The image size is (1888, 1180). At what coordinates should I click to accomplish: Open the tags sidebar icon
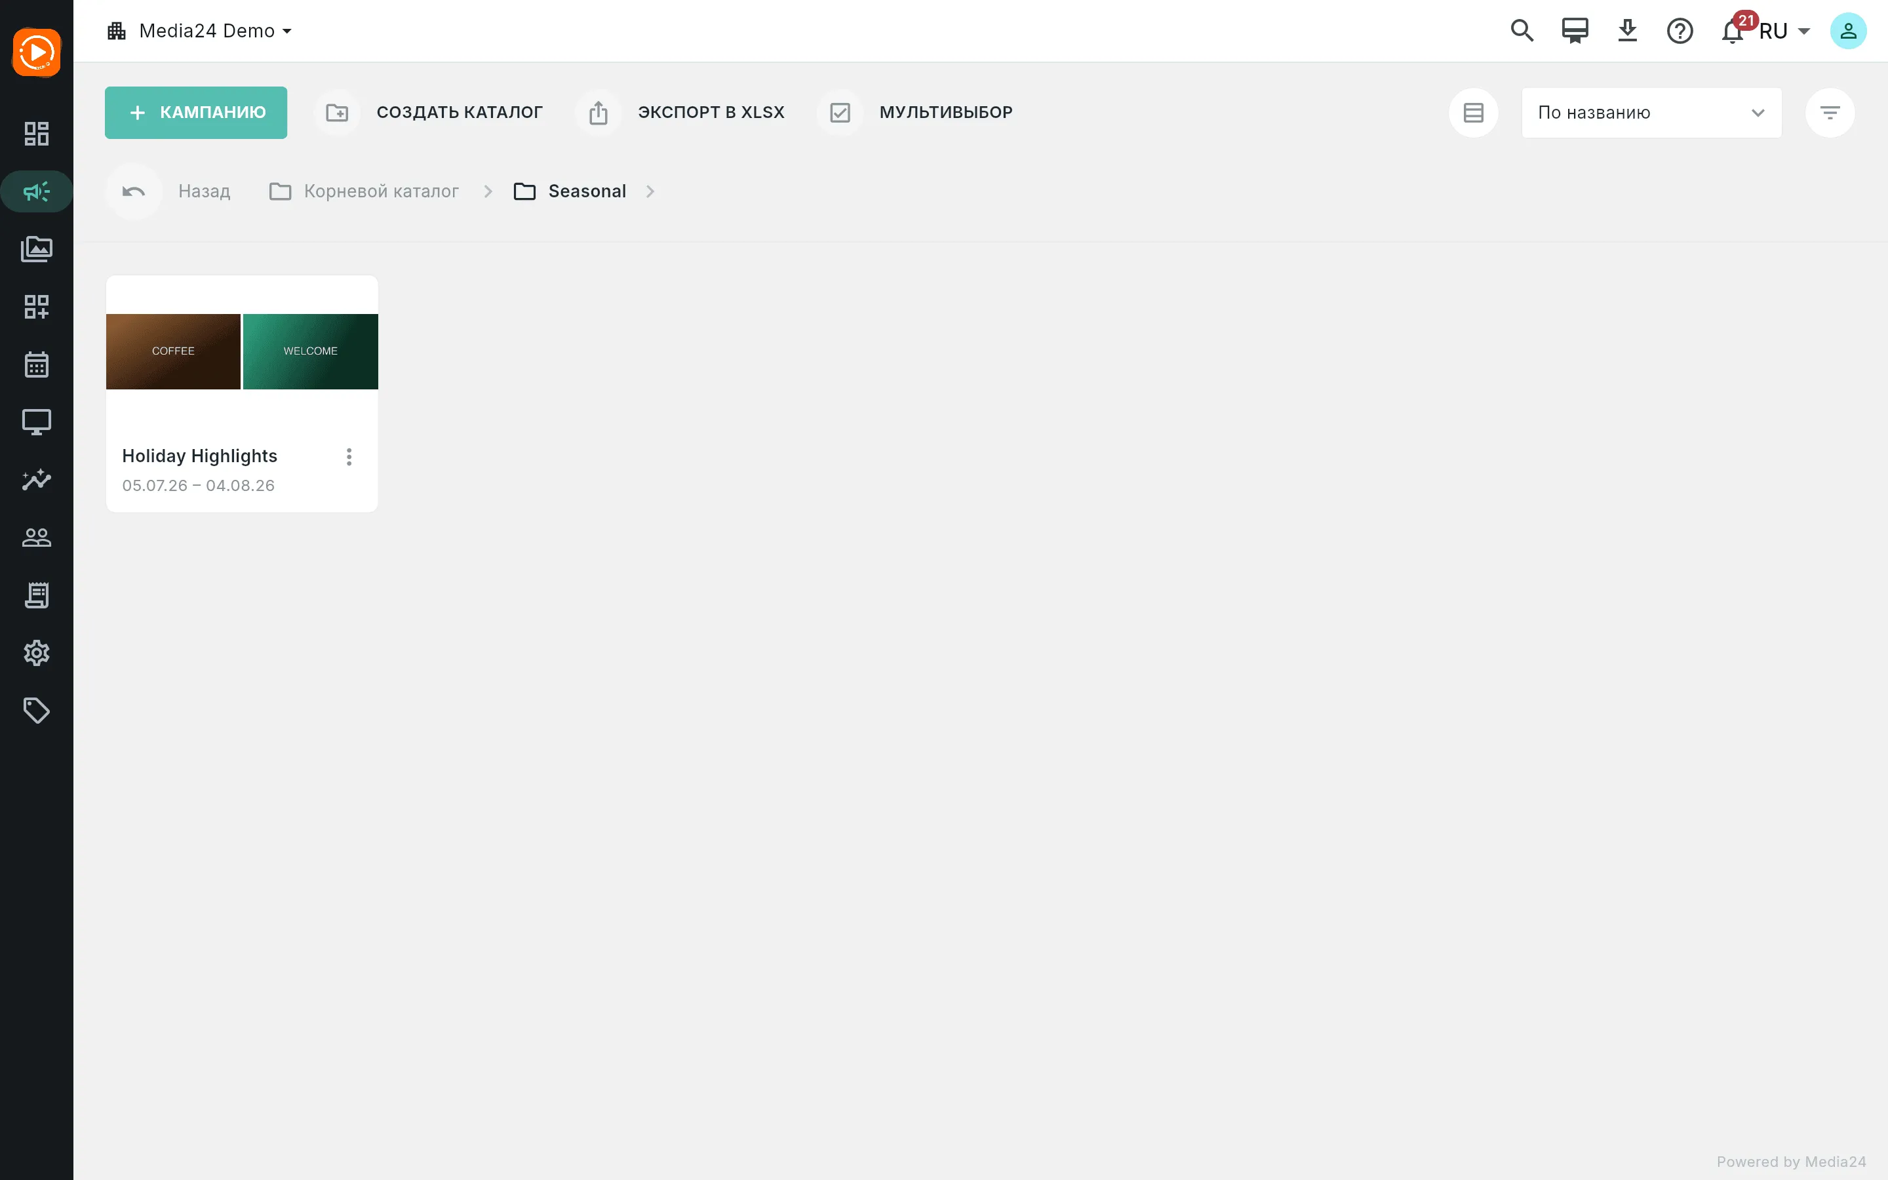tap(37, 710)
